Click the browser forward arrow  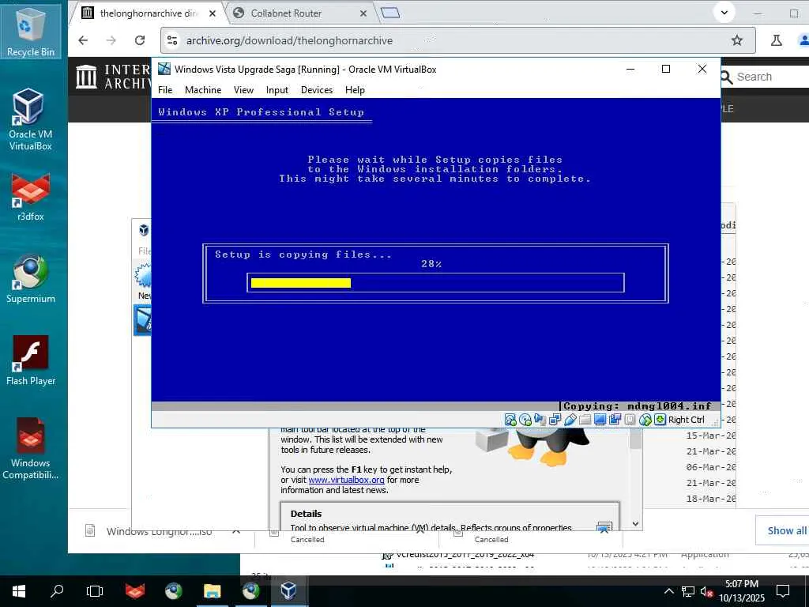pyautogui.click(x=111, y=40)
